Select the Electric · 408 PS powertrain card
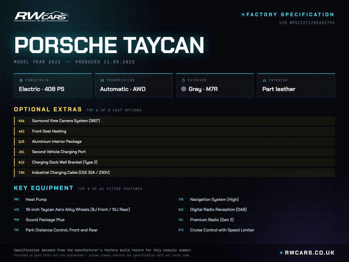Screen dimensions: 349x262 [53, 85]
